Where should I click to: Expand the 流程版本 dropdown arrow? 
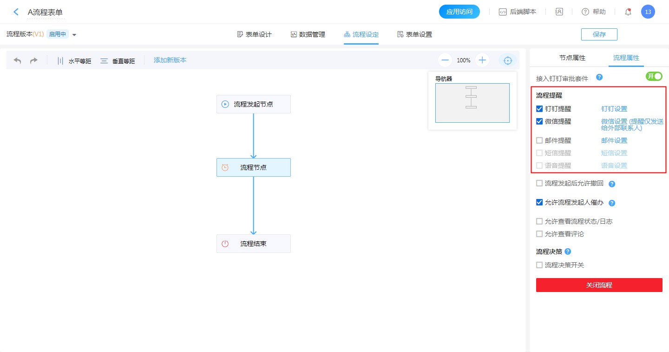click(x=74, y=34)
